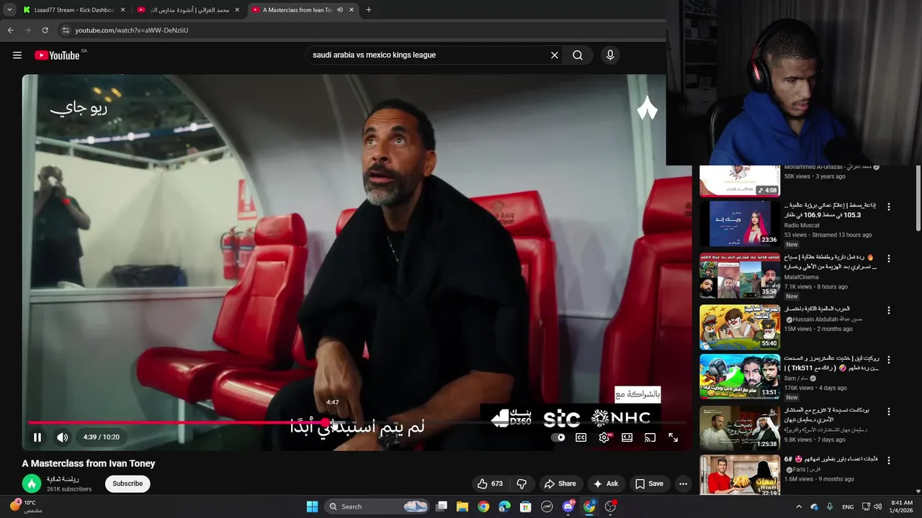Click the youtube.com address bar URL
The height and width of the screenshot is (518, 922).
(132, 30)
